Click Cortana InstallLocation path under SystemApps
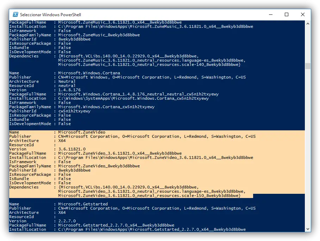The width and height of the screenshot is (320, 241). point(133,98)
